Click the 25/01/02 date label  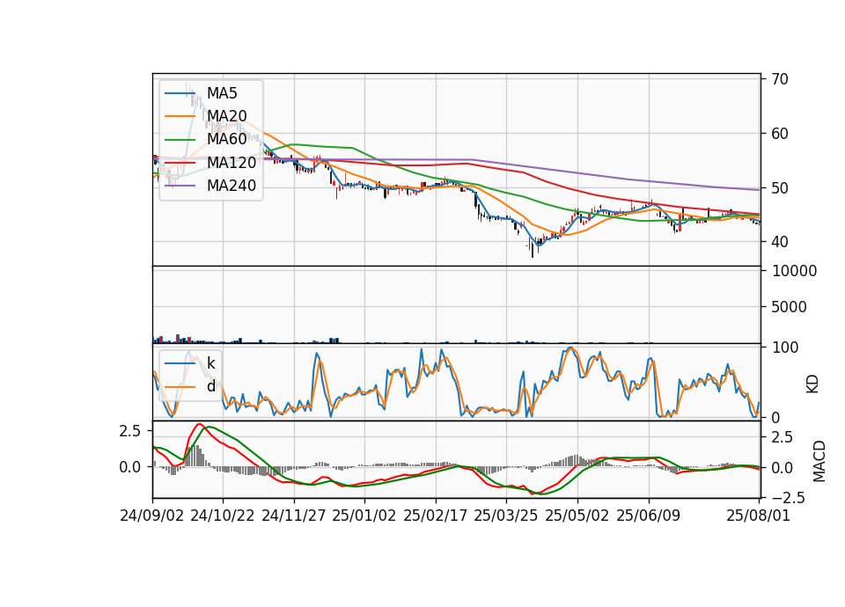[364, 516]
